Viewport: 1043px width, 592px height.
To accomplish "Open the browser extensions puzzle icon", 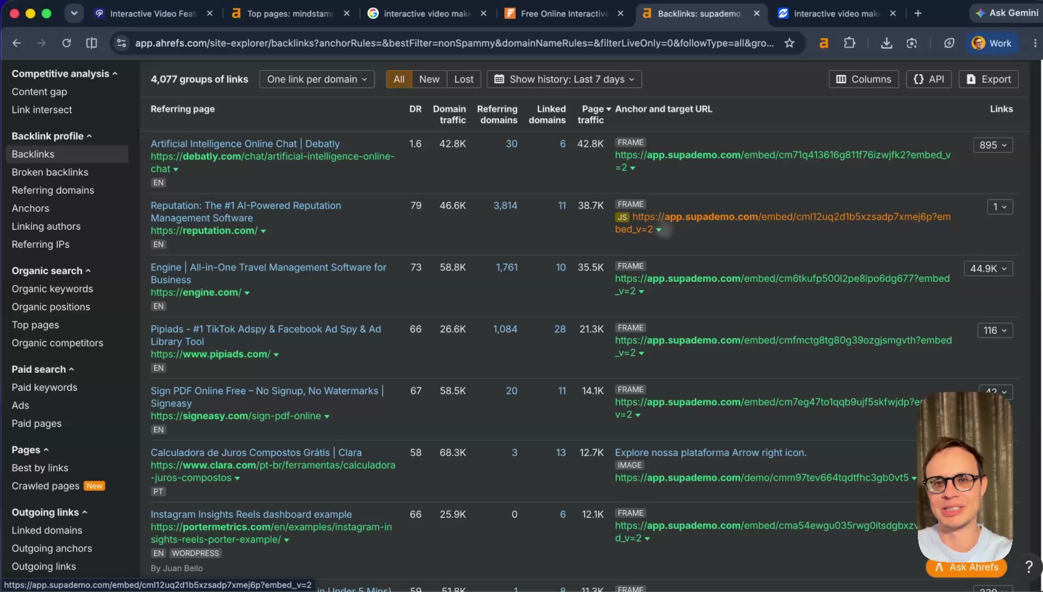I will 849,43.
